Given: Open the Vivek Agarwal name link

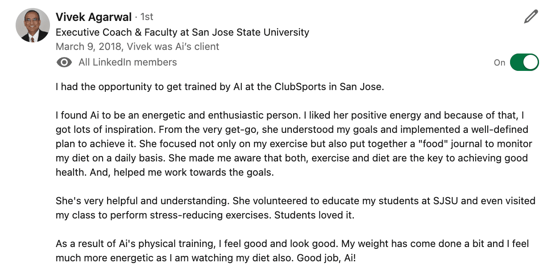Looking at the screenshot, I should coord(94,17).
